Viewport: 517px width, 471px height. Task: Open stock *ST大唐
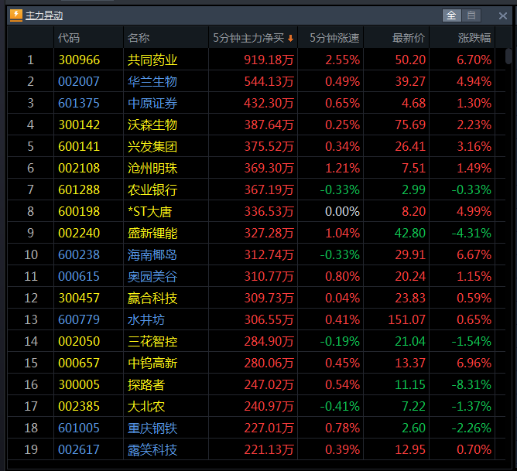[x=149, y=211]
